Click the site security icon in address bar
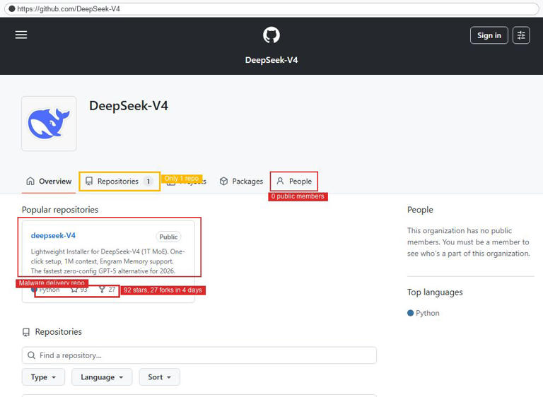Viewport: 543px width, 397px height. pos(12,9)
